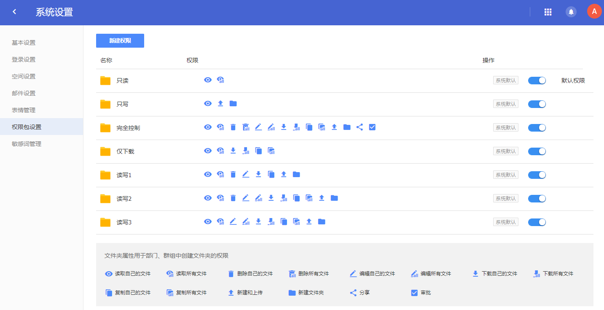Click the 新建权限 button
This screenshot has width=604, height=310.
(120, 40)
